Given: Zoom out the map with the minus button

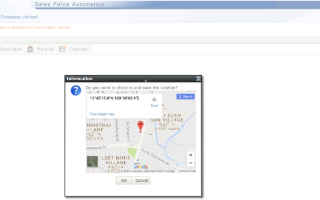Looking at the screenshot, I should [190, 163].
